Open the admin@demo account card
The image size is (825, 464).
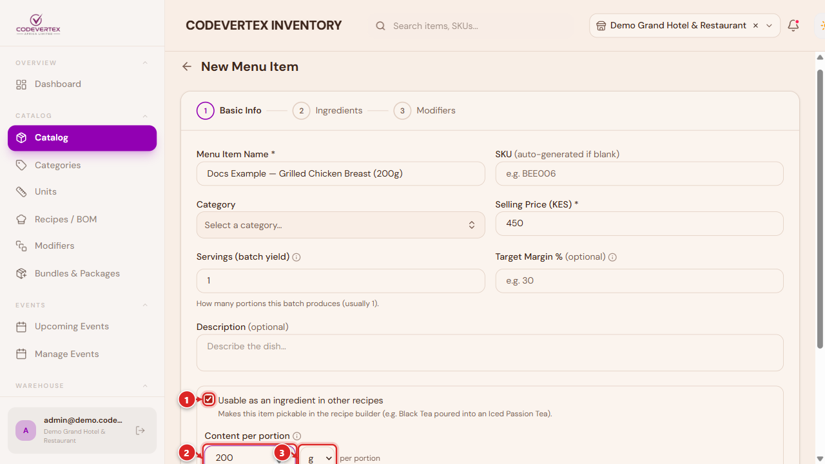pyautogui.click(x=82, y=430)
